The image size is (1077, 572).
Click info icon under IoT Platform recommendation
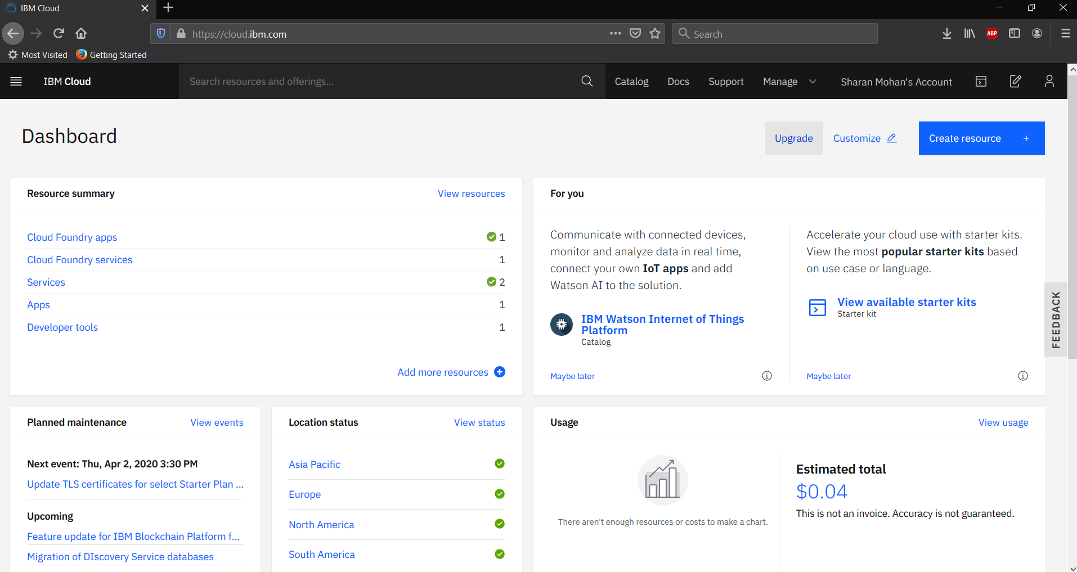767,376
